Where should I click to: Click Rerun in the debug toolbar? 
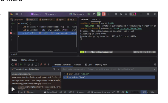[x=12, y=65]
